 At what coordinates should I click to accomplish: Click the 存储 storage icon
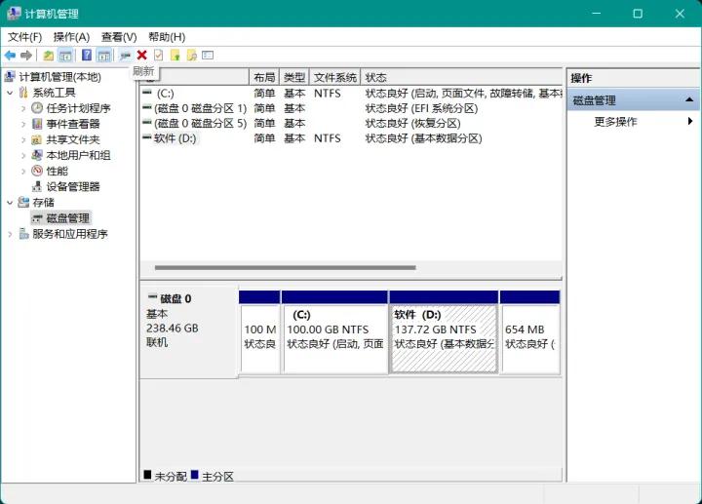click(23, 203)
